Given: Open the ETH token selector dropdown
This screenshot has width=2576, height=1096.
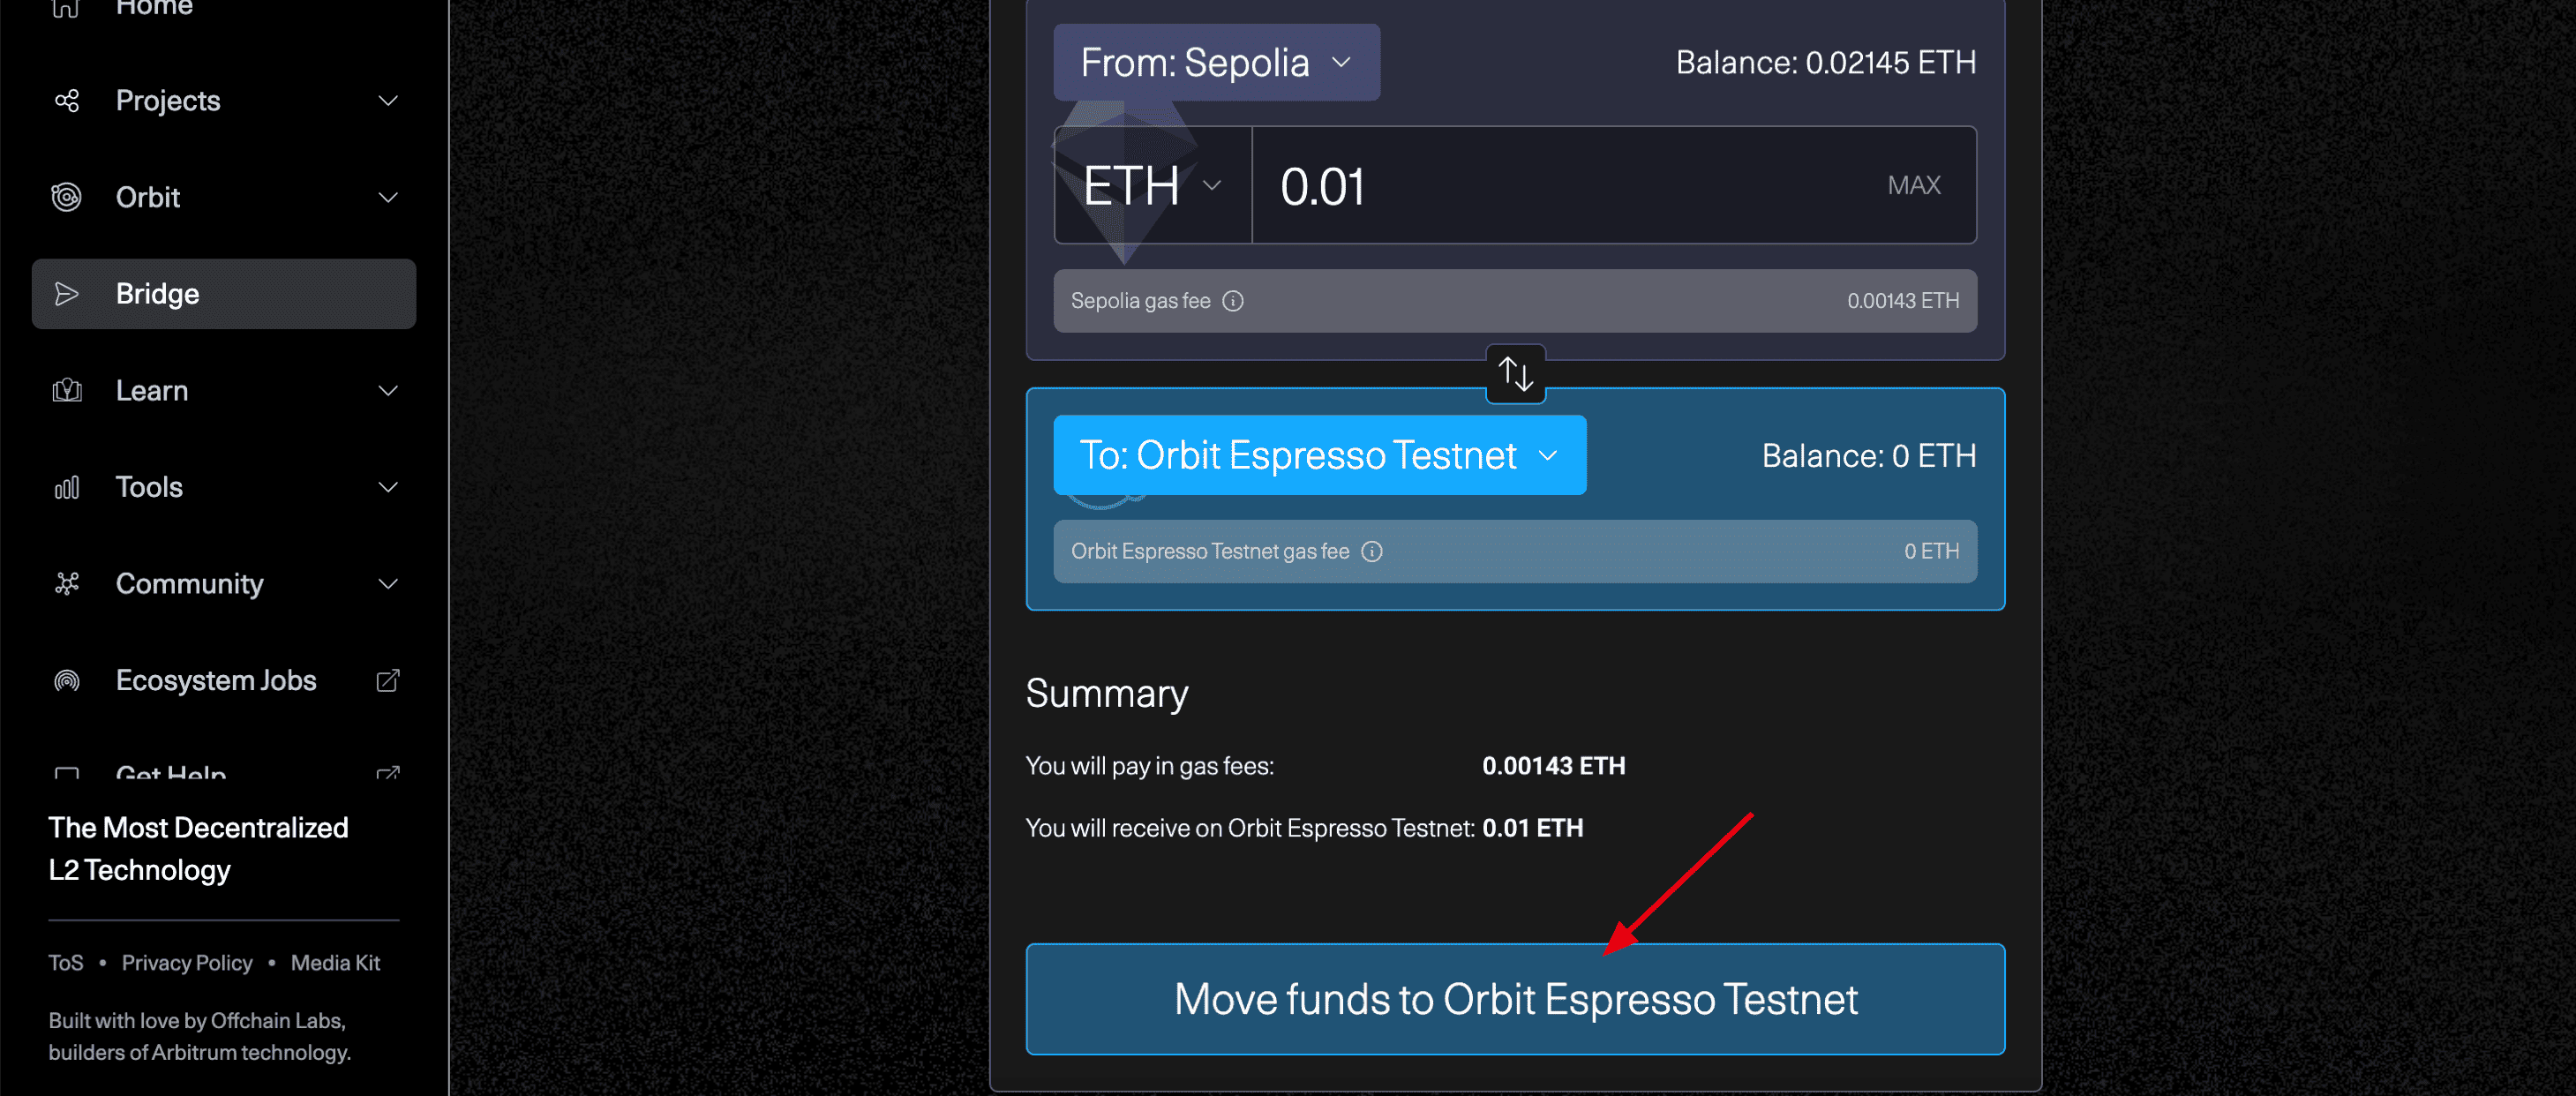Looking at the screenshot, I should tap(1152, 186).
